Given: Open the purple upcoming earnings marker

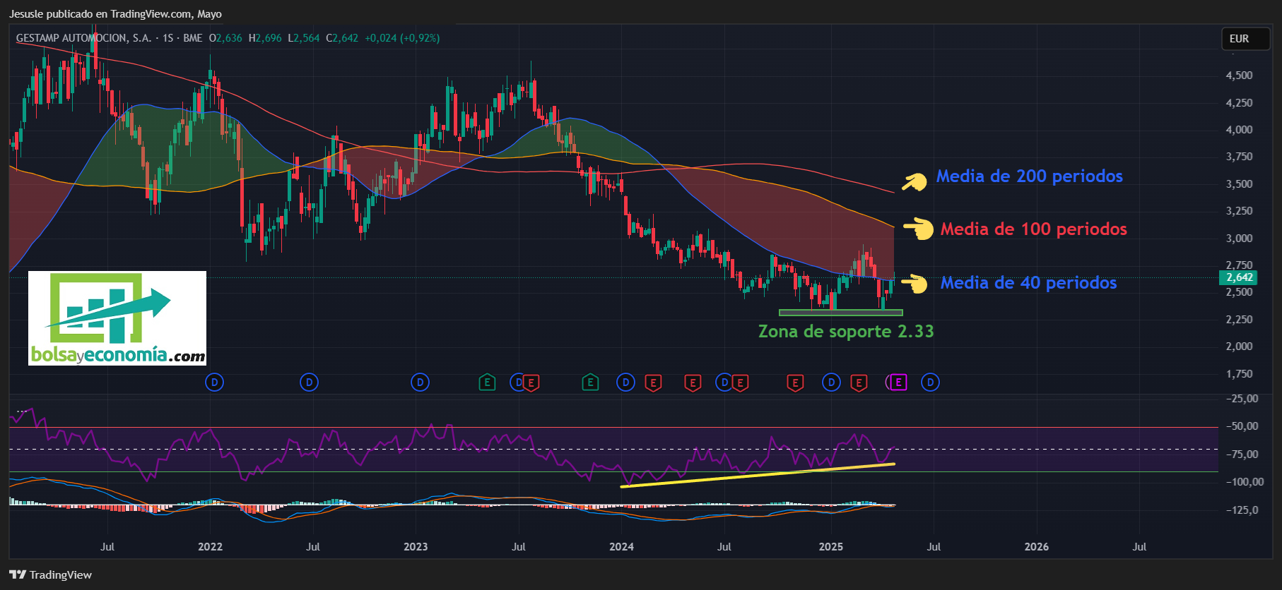Looking at the screenshot, I should tap(898, 383).
